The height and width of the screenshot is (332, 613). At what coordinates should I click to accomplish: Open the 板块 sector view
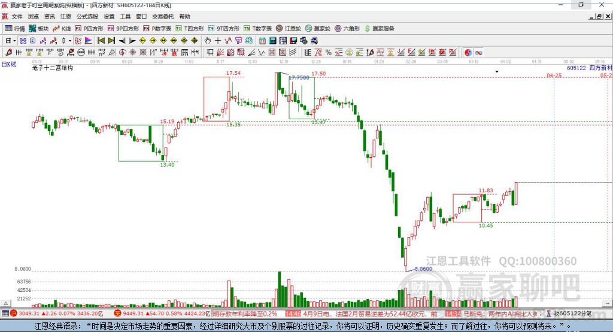pyautogui.click(x=38, y=29)
